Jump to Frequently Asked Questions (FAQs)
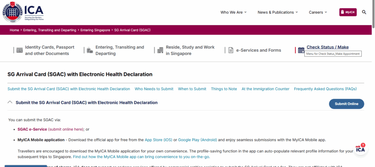Screen dimensions: 375x167 tap(325, 89)
